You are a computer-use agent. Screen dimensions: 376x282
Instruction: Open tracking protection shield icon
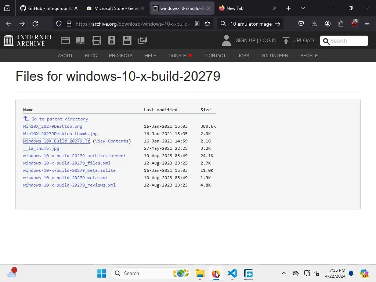point(59,24)
